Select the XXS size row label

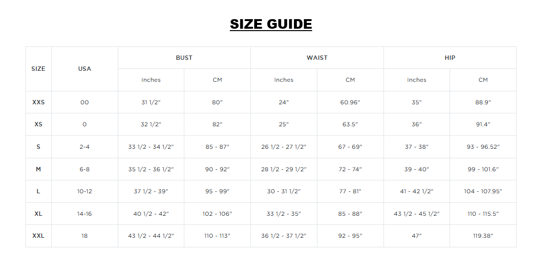coord(38,102)
